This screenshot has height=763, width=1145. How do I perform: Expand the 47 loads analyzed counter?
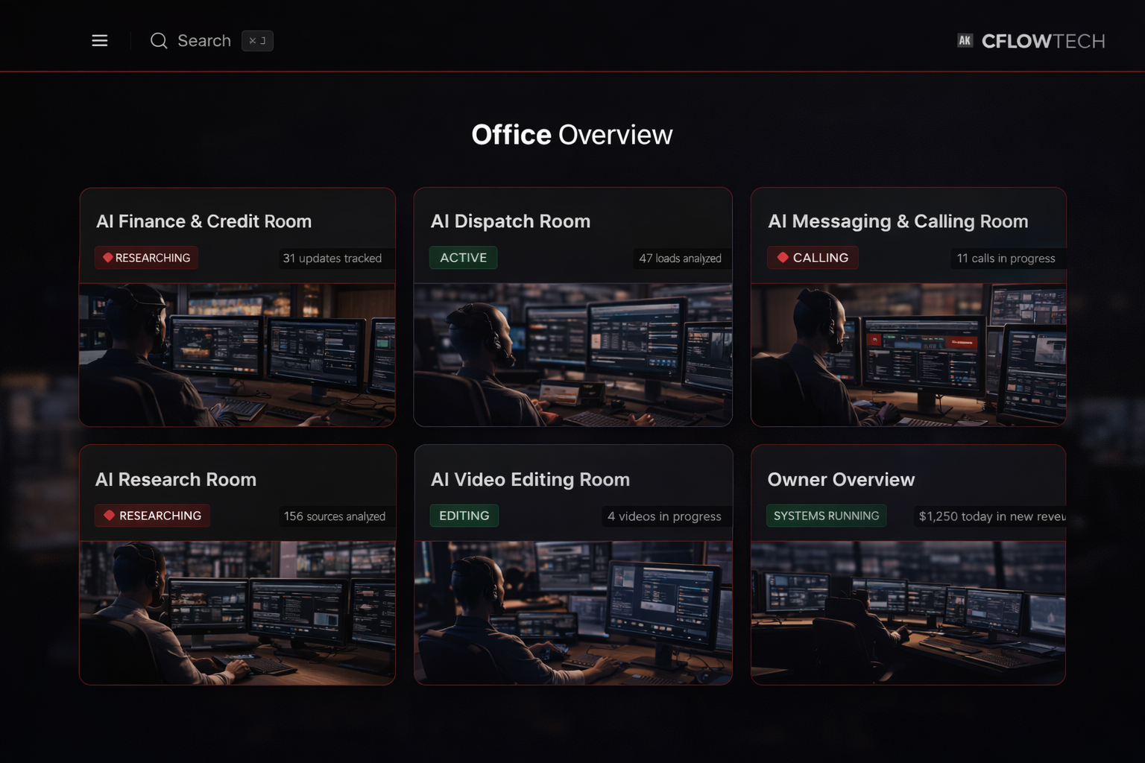(x=681, y=259)
